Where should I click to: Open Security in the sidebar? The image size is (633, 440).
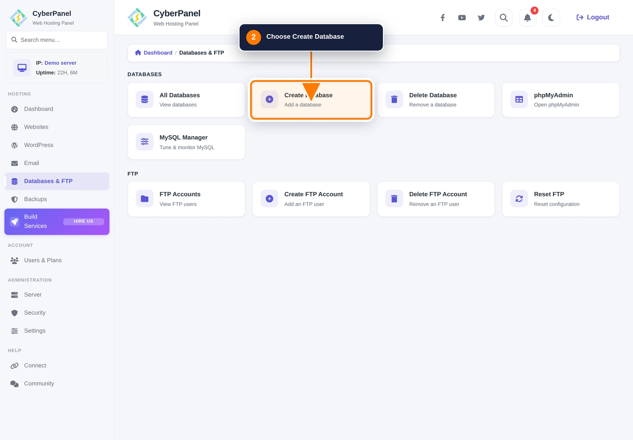(x=57, y=313)
